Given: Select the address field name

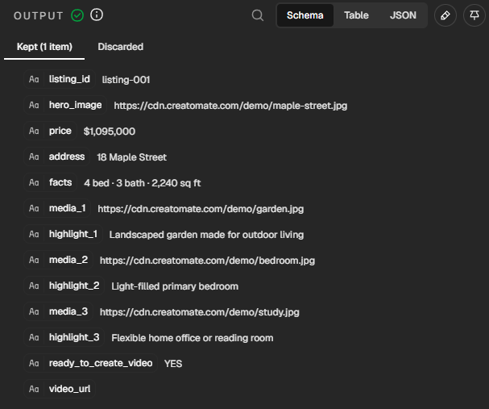Looking at the screenshot, I should [x=67, y=157].
